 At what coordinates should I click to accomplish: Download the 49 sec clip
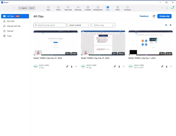tap(119, 67)
